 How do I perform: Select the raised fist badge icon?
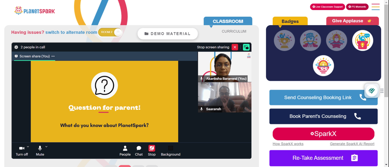click(x=310, y=41)
